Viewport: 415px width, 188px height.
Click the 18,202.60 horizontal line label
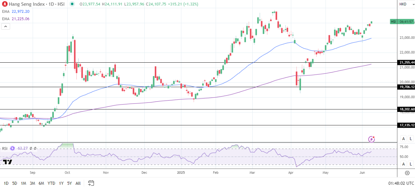[406, 109]
